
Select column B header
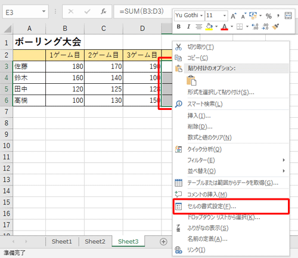[65, 29]
